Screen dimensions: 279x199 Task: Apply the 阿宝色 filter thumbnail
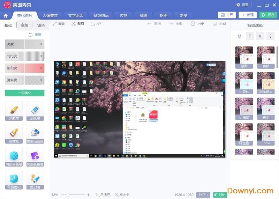[244, 134]
